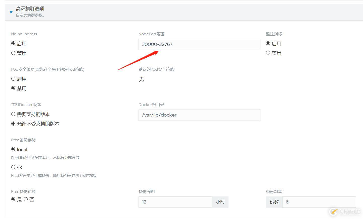Disable 监控指标 with 禁用 radio
The width and height of the screenshot is (363, 219).
tap(268, 53)
